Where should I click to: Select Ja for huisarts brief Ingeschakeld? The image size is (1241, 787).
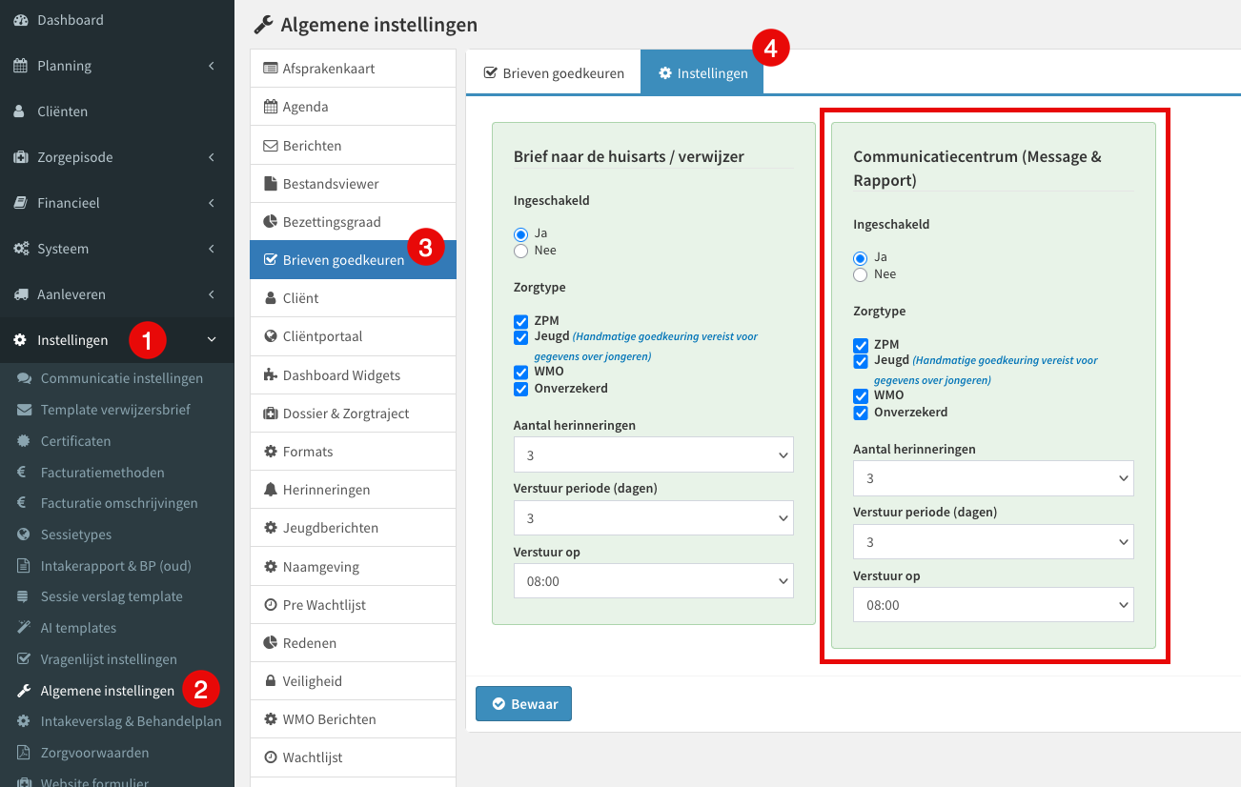[520, 233]
